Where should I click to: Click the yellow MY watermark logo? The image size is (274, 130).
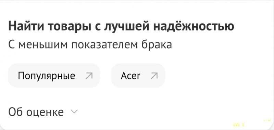click(239, 125)
